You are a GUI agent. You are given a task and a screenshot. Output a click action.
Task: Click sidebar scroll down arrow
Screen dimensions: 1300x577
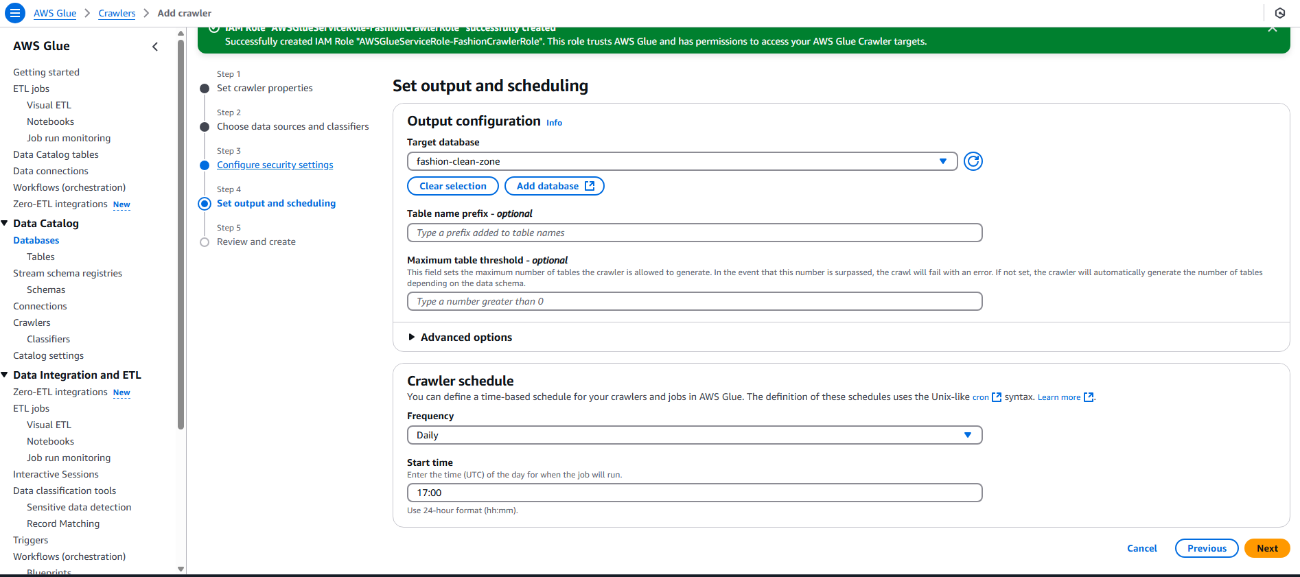tap(181, 569)
